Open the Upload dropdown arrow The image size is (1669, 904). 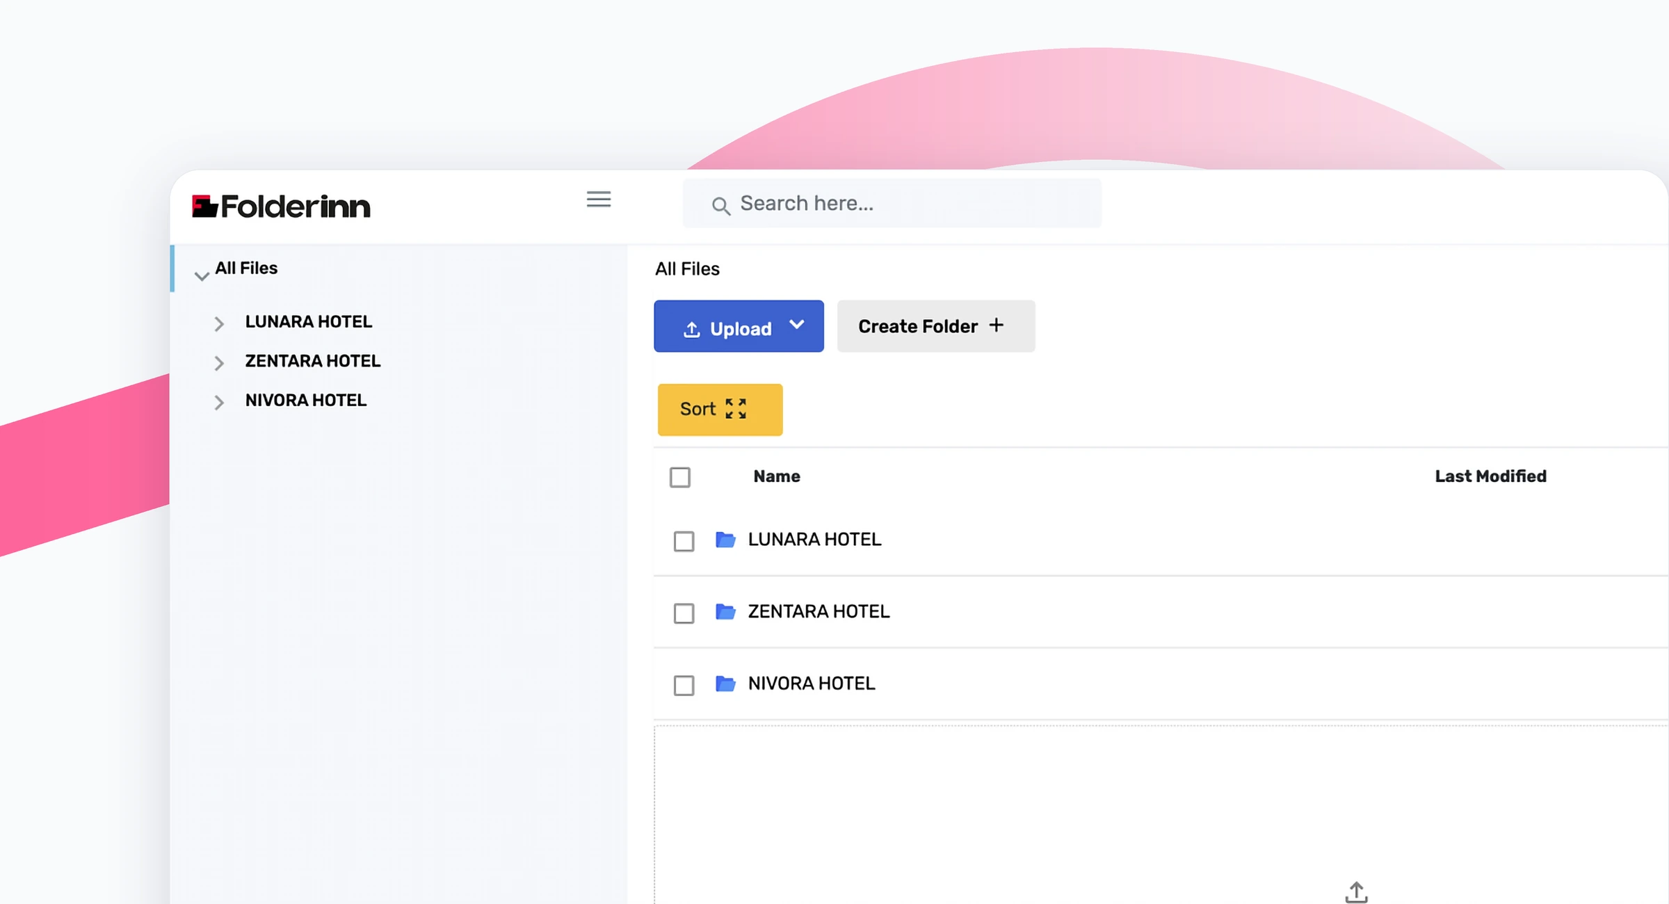tap(797, 325)
